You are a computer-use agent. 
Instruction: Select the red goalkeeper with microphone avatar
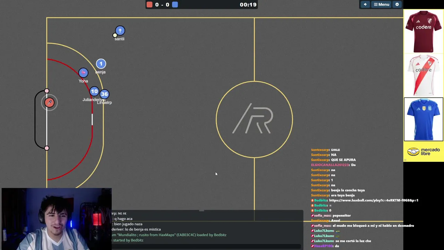[49, 102]
